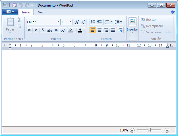Image resolution: width=178 pixels, height=136 pixels.
Task: Click the Save icon in quick access toolbar
Action: (x=14, y=5)
